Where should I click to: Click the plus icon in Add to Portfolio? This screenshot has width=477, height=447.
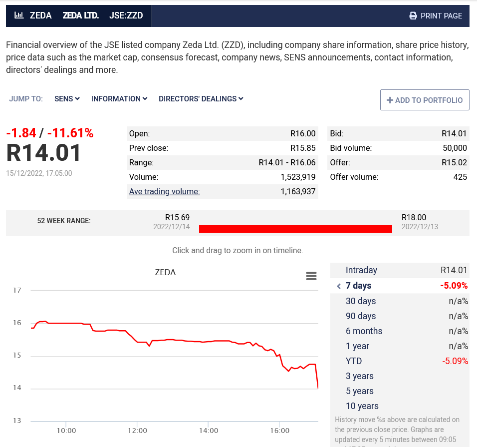390,100
